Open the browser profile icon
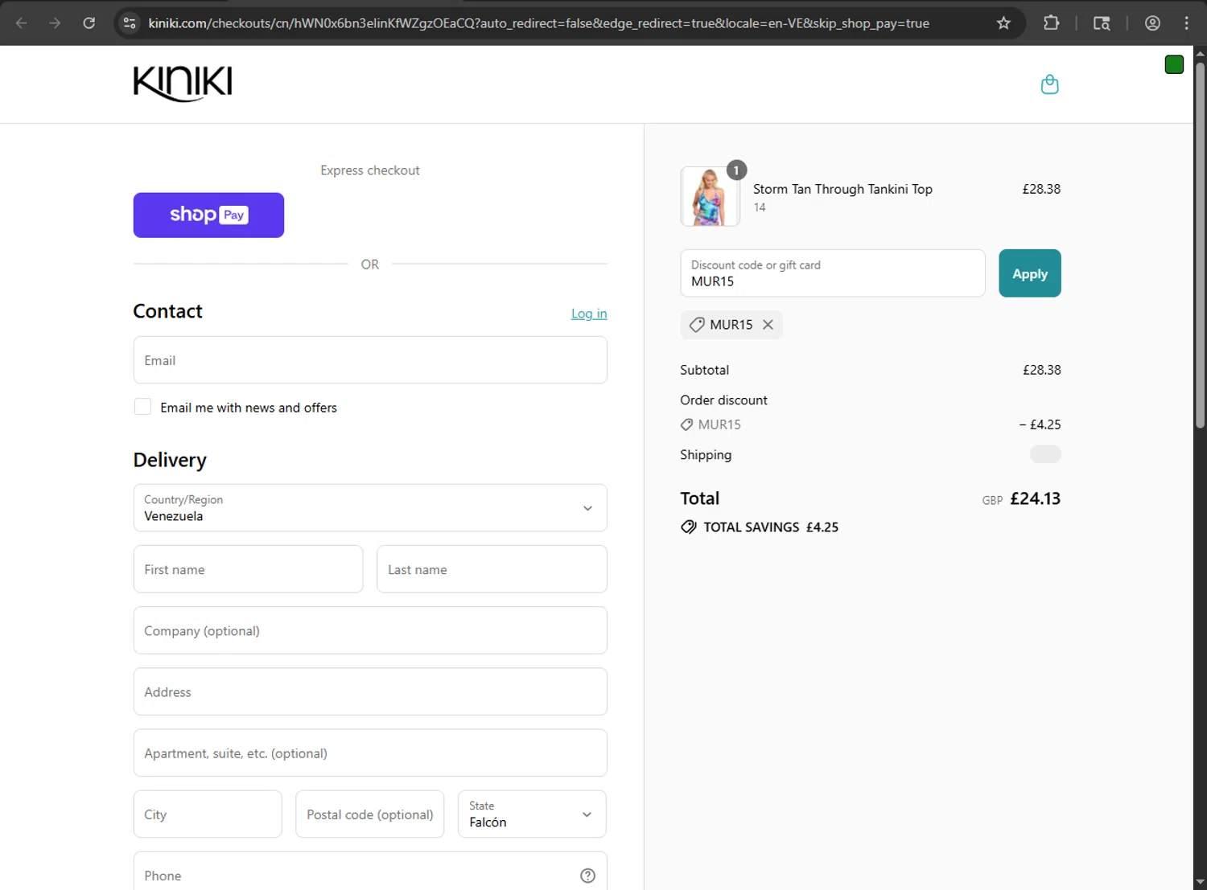The height and width of the screenshot is (890, 1207). tap(1152, 23)
